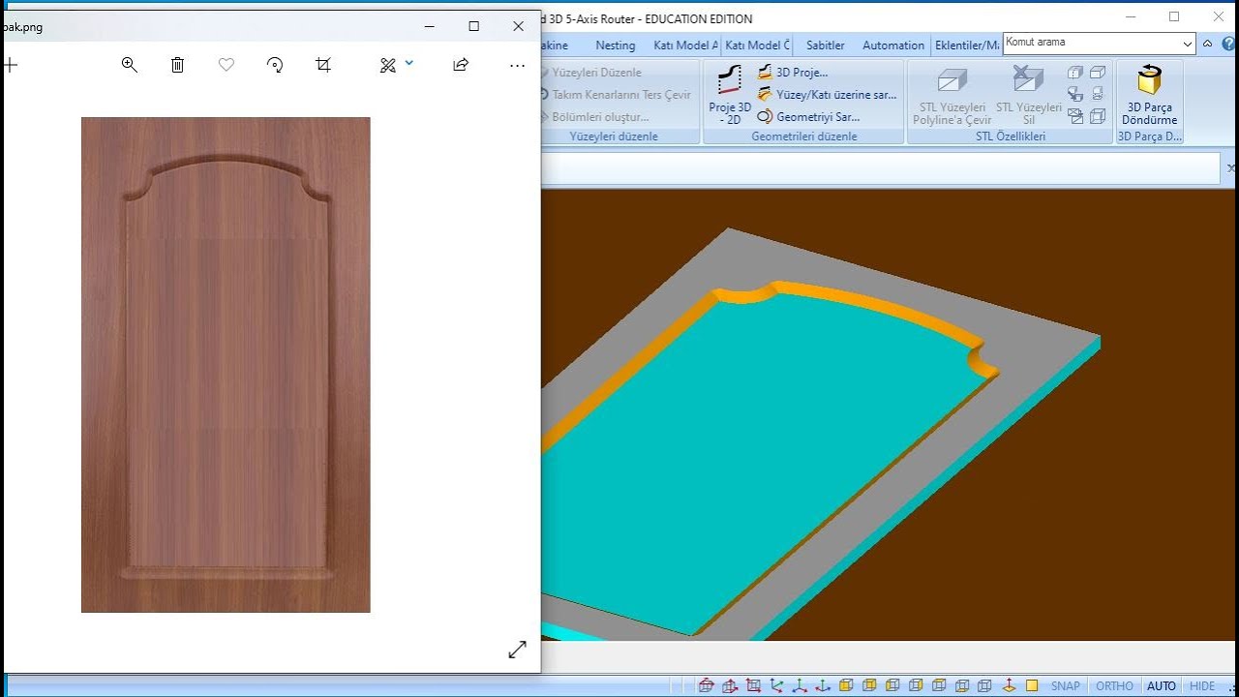Expand the Yüzeyleri düzenle group label
This screenshot has width=1239, height=697.
coord(614,136)
